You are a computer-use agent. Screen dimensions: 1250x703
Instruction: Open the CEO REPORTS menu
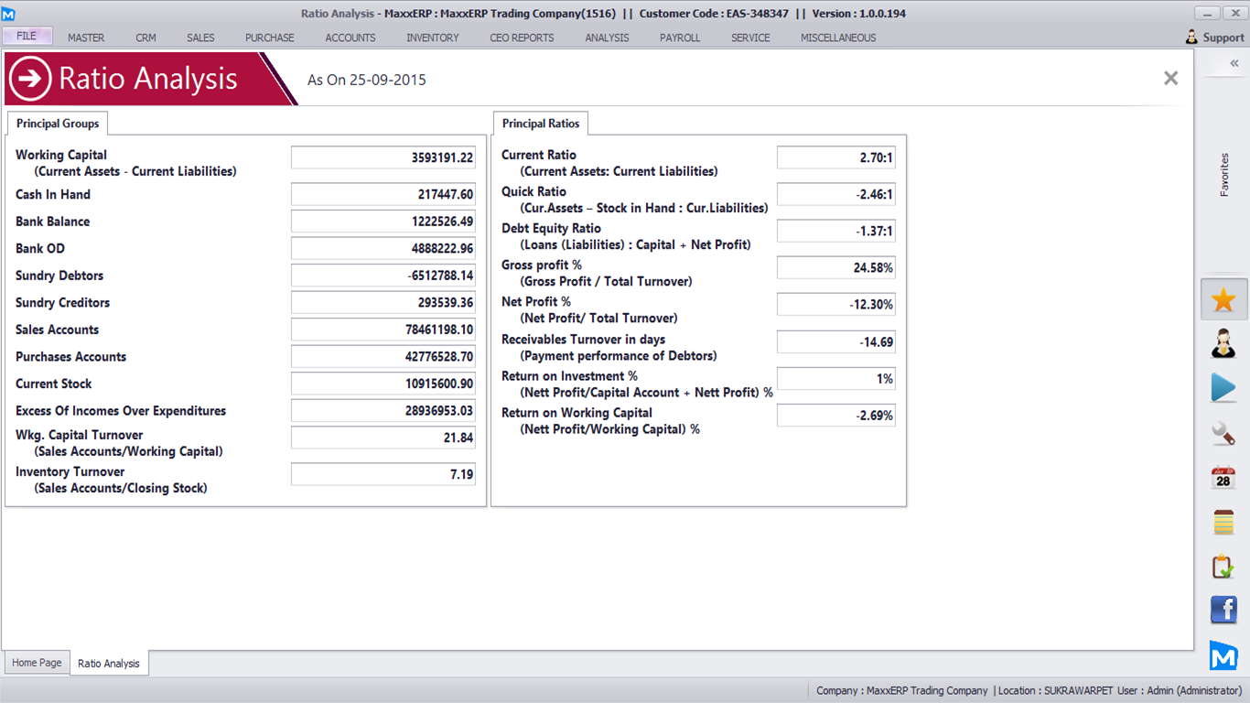[x=522, y=38]
